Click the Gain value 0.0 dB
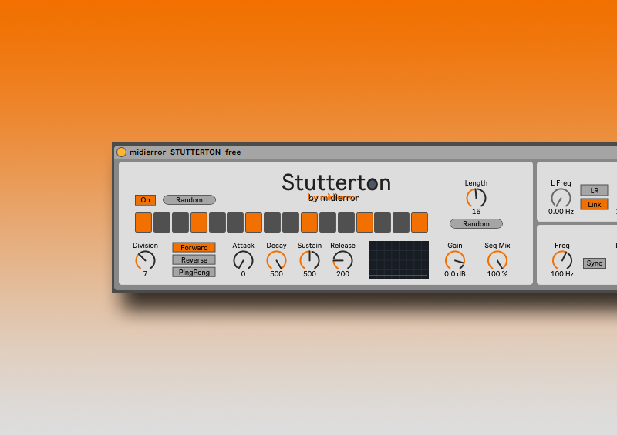The height and width of the screenshot is (435, 617). coord(455,274)
